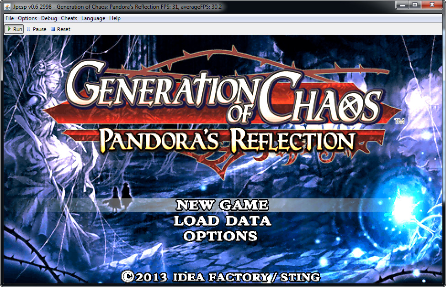Click the ©2013 IDEA FACTORY / STING text
This screenshot has height=287, width=446.
point(220,277)
